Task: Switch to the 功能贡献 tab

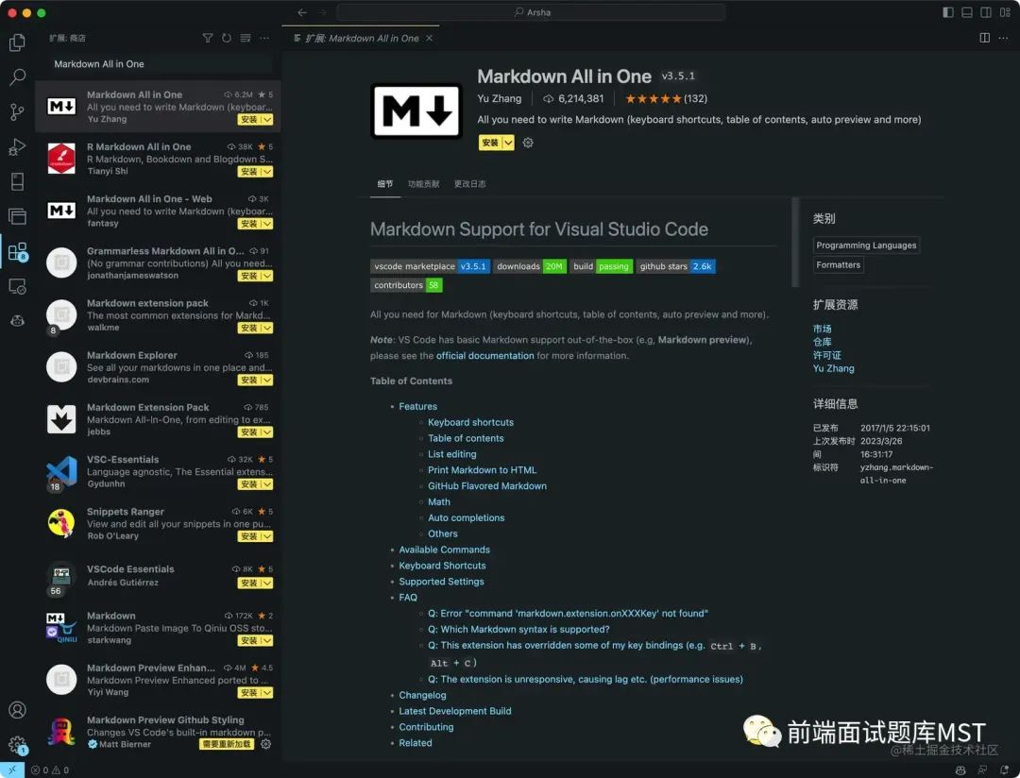Action: point(423,184)
